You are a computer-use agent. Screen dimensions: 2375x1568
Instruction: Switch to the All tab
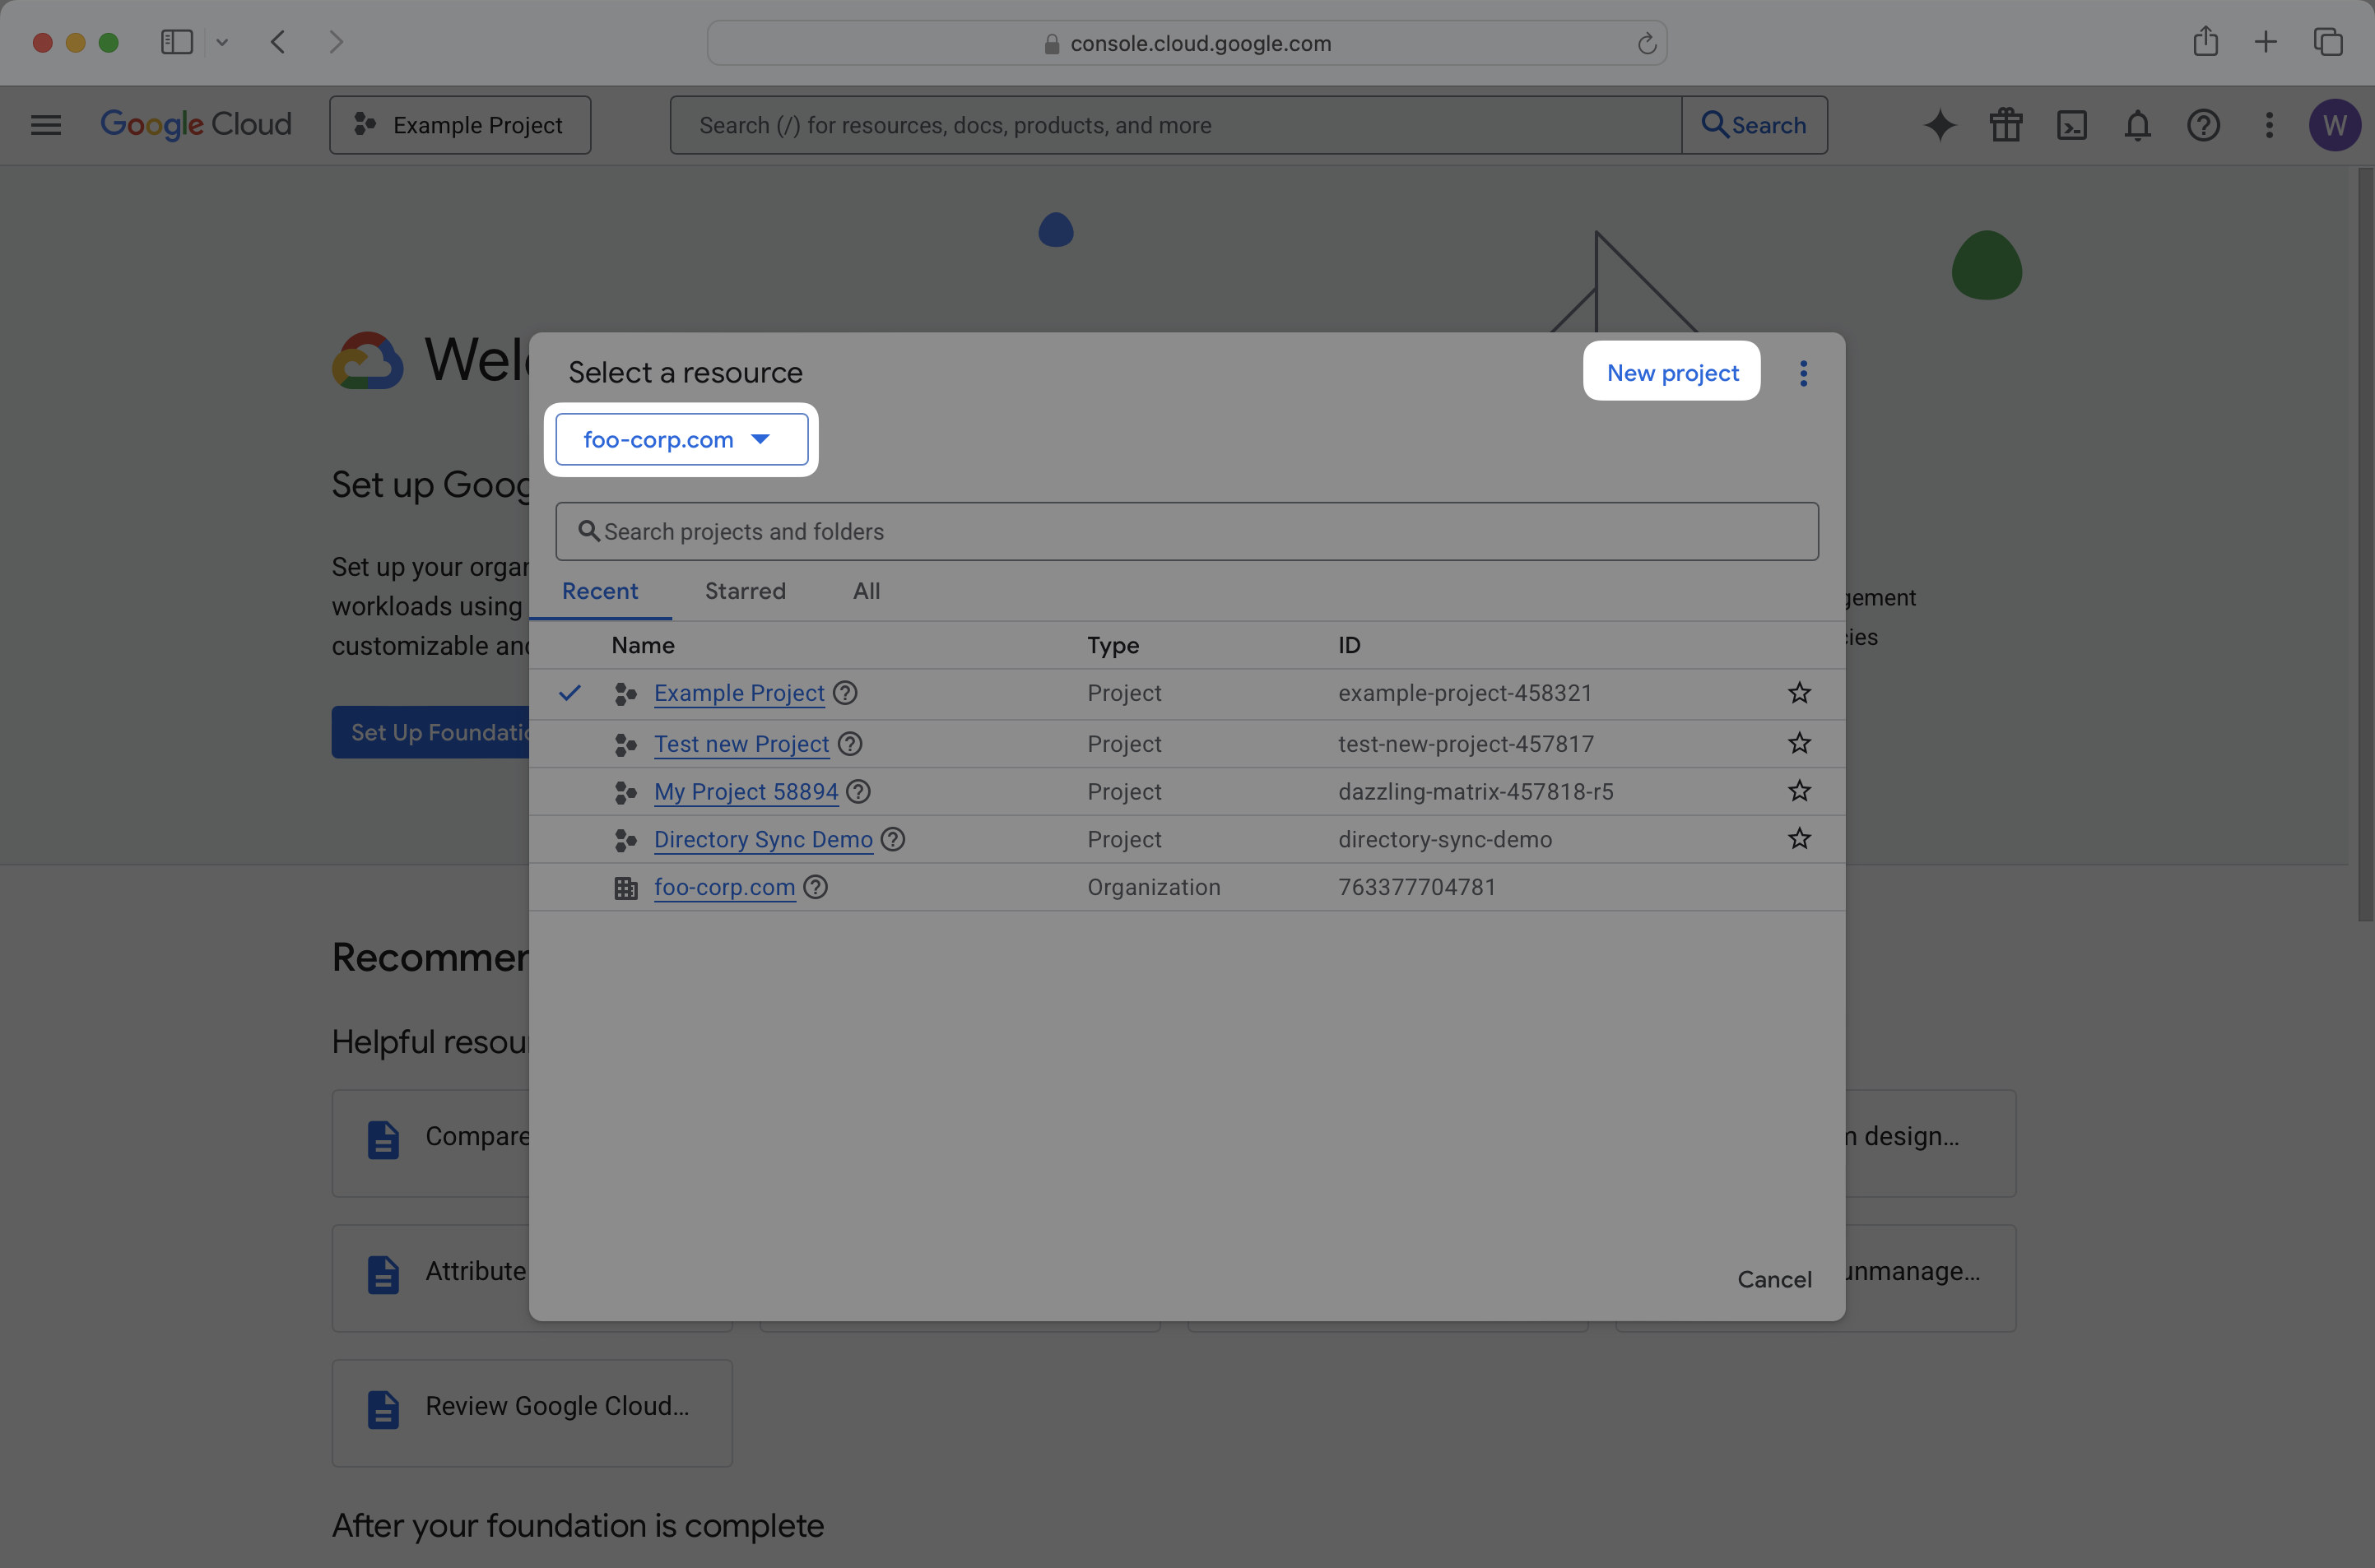pyautogui.click(x=866, y=590)
